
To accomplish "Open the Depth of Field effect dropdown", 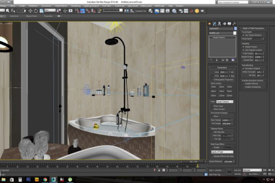I will tap(222, 152).
